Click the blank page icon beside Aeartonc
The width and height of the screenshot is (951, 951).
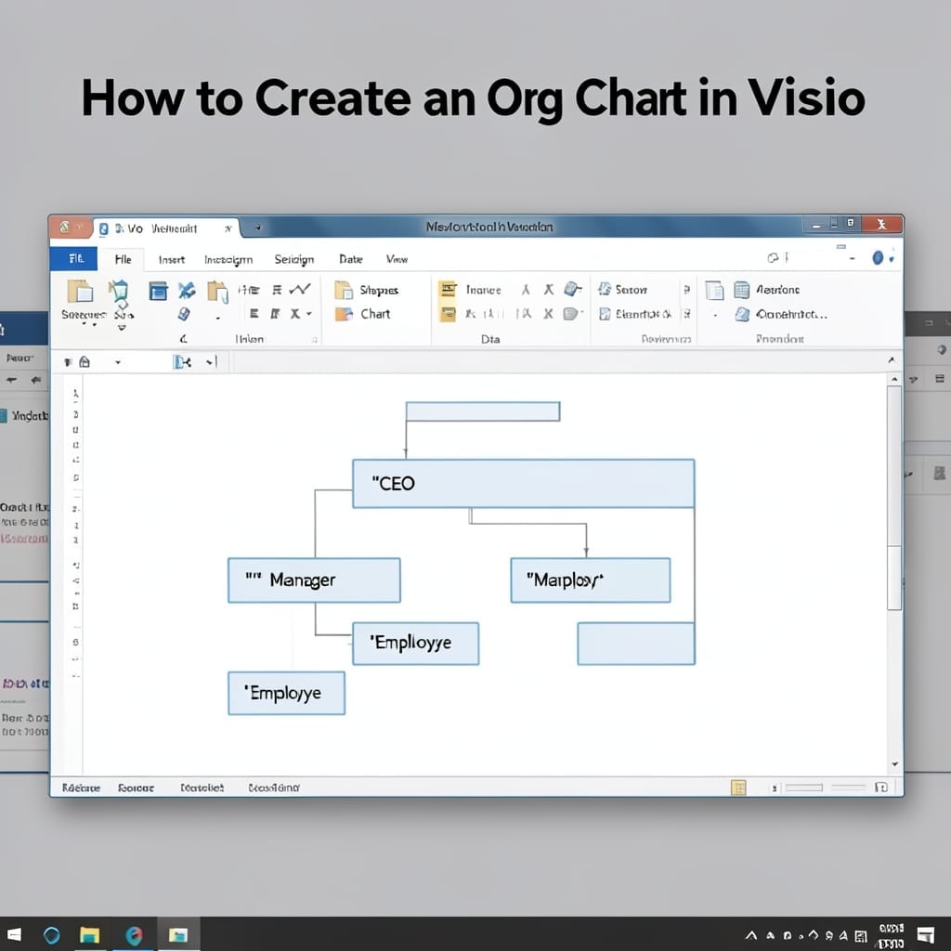[714, 291]
